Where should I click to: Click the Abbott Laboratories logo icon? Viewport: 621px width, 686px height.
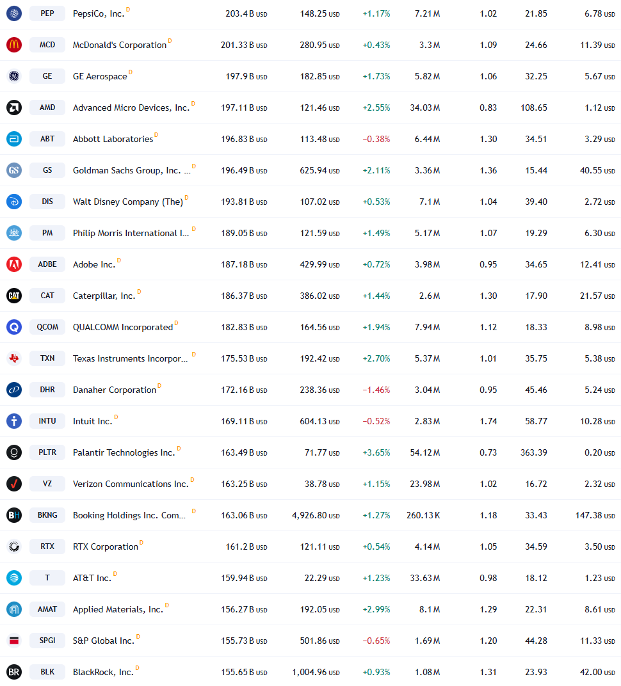coord(14,139)
